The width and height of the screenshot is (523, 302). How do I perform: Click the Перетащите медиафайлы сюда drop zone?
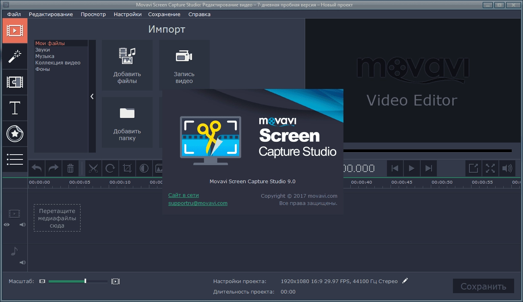click(x=57, y=218)
